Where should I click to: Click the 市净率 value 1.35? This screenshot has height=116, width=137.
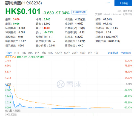tap(108, 32)
